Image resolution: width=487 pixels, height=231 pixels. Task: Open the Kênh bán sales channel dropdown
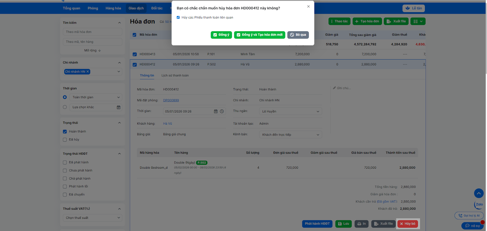pos(290,135)
